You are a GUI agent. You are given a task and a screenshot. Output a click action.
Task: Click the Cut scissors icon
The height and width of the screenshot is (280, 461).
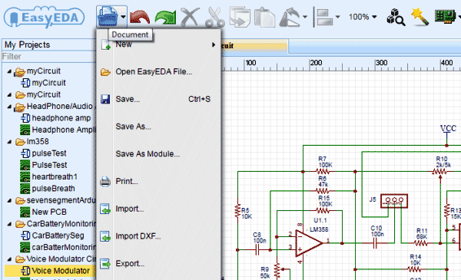click(x=215, y=17)
